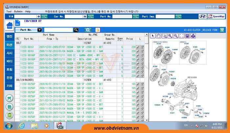Click the yellow clipboard icon in blue bar
This screenshot has width=230, height=133.
[98, 30]
